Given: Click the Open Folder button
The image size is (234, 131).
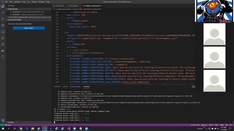Looking at the screenshot, I should click(x=29, y=28).
